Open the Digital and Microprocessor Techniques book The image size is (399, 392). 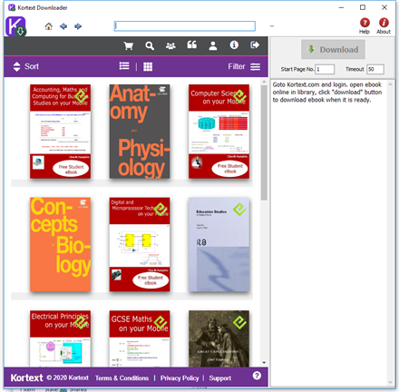(x=140, y=244)
